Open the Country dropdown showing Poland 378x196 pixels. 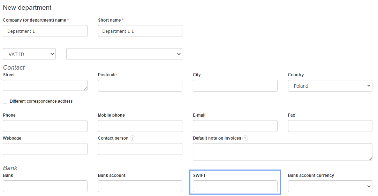pos(330,86)
